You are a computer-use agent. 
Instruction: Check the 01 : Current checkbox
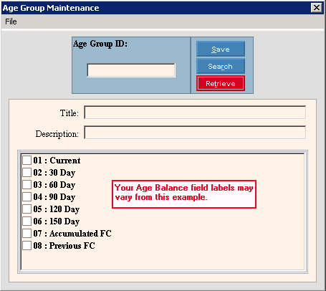coord(27,160)
